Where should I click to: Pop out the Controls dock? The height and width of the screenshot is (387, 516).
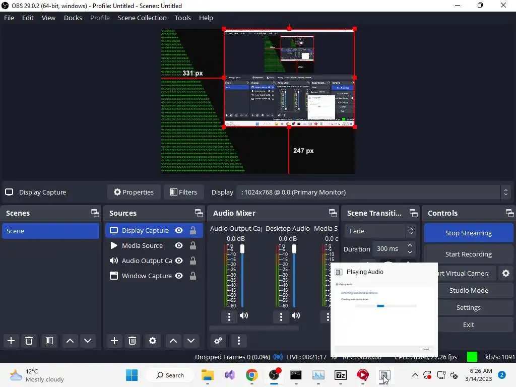(510, 213)
